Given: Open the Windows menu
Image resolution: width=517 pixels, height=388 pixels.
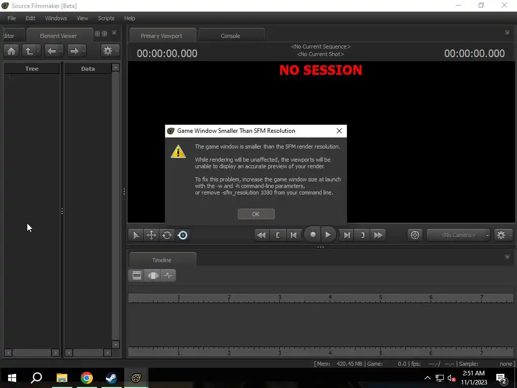Looking at the screenshot, I should (56, 18).
